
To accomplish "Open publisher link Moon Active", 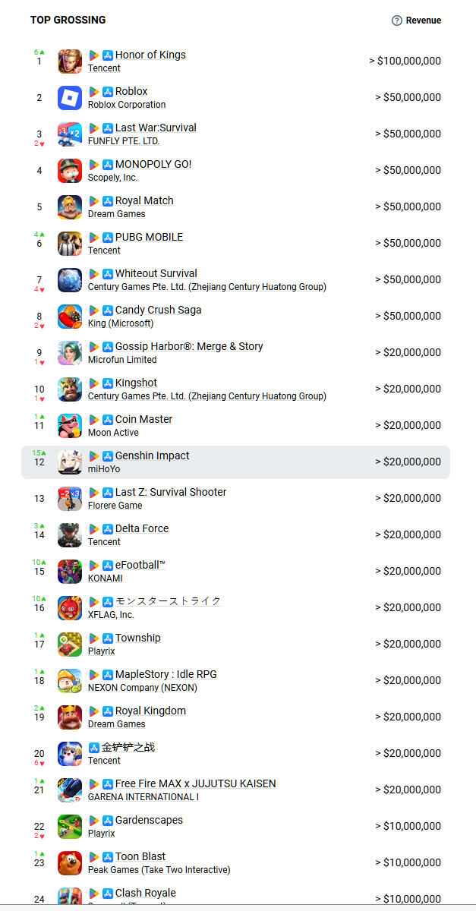I will (113, 433).
